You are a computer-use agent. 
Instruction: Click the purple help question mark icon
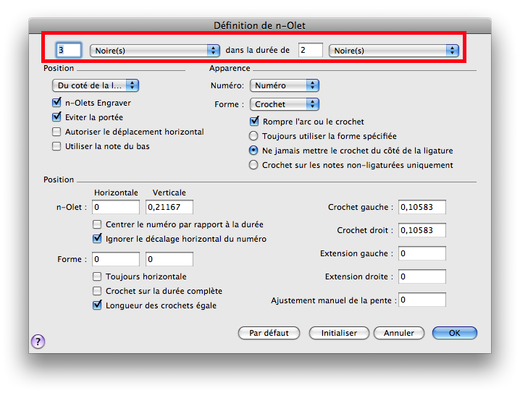click(x=38, y=342)
